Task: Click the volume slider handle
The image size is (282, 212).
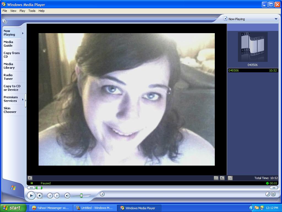Action: 81,195
